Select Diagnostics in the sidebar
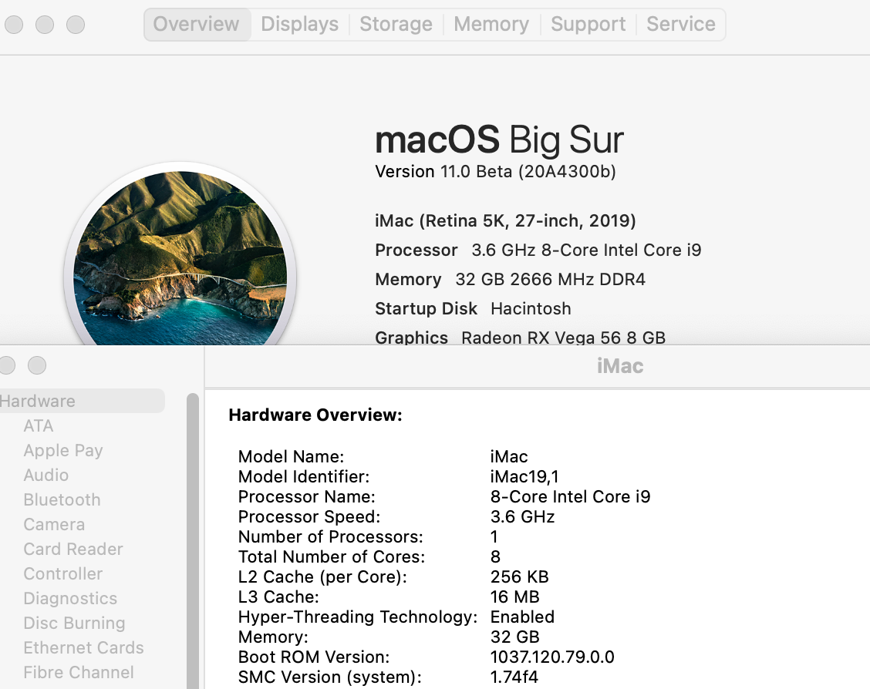 tap(70, 598)
